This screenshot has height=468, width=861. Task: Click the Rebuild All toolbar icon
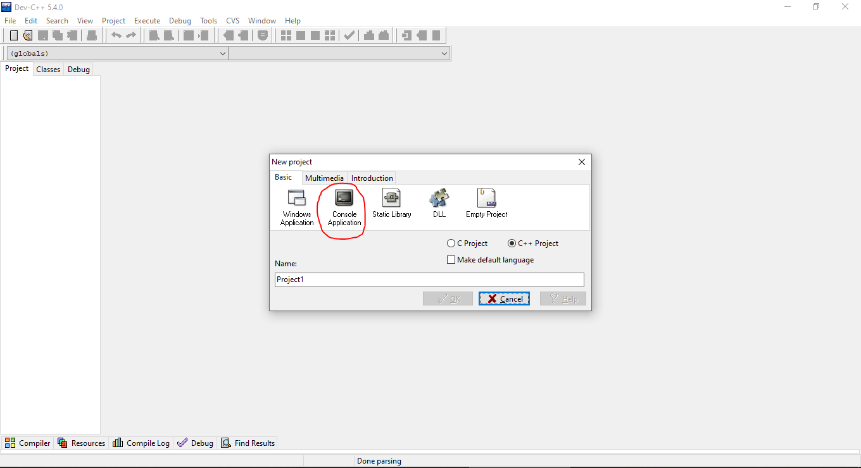pos(330,35)
